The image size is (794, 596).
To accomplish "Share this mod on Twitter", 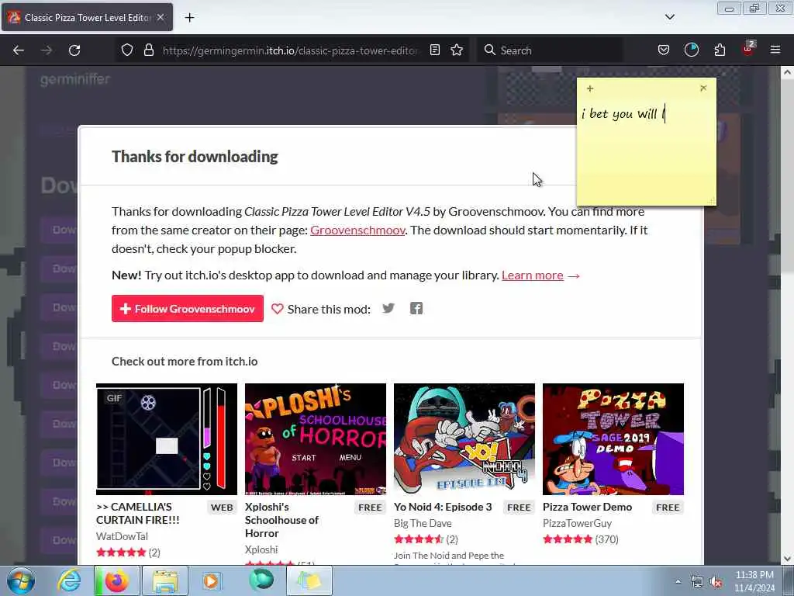I will click(x=388, y=308).
